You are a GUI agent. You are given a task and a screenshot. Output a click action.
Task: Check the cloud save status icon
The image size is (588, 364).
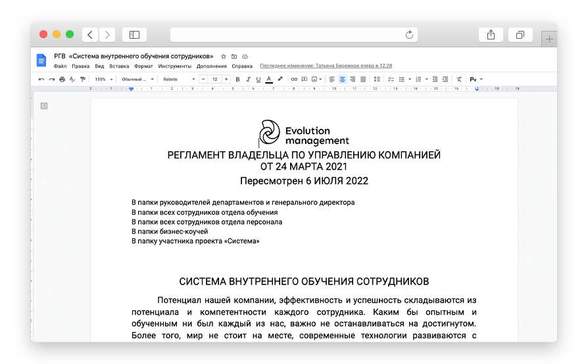click(x=245, y=57)
